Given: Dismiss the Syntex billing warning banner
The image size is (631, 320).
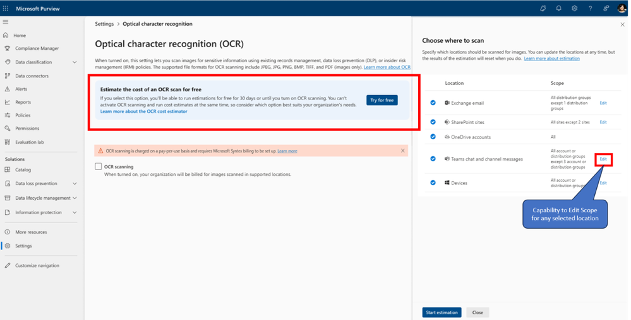Looking at the screenshot, I should (402, 151).
